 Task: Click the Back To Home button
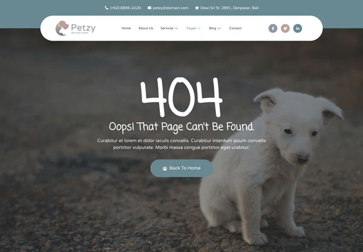pos(181,169)
